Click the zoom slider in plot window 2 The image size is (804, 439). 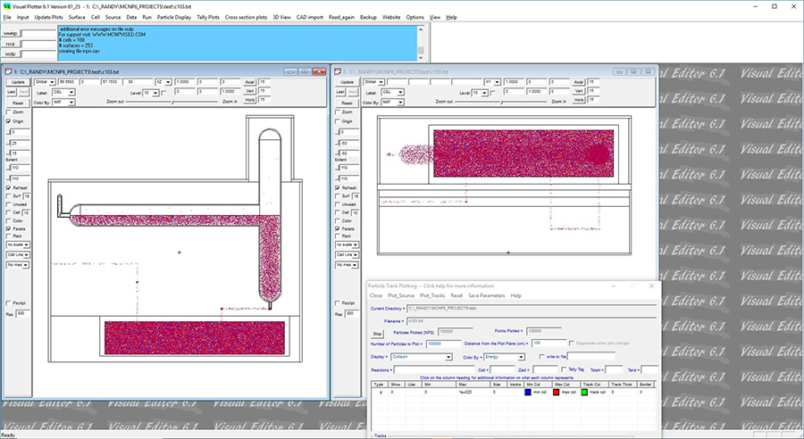502,102
